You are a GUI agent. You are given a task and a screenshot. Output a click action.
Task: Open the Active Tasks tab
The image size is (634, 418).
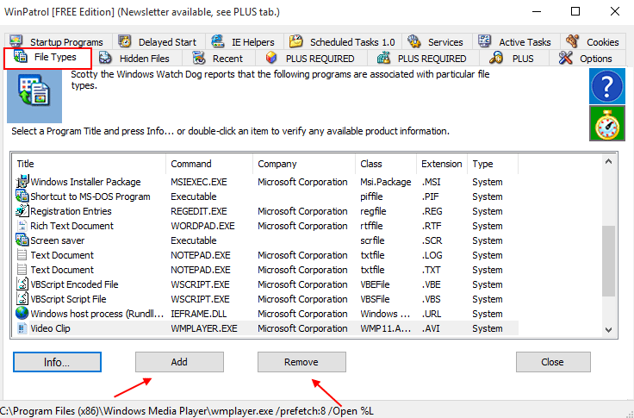(516, 41)
